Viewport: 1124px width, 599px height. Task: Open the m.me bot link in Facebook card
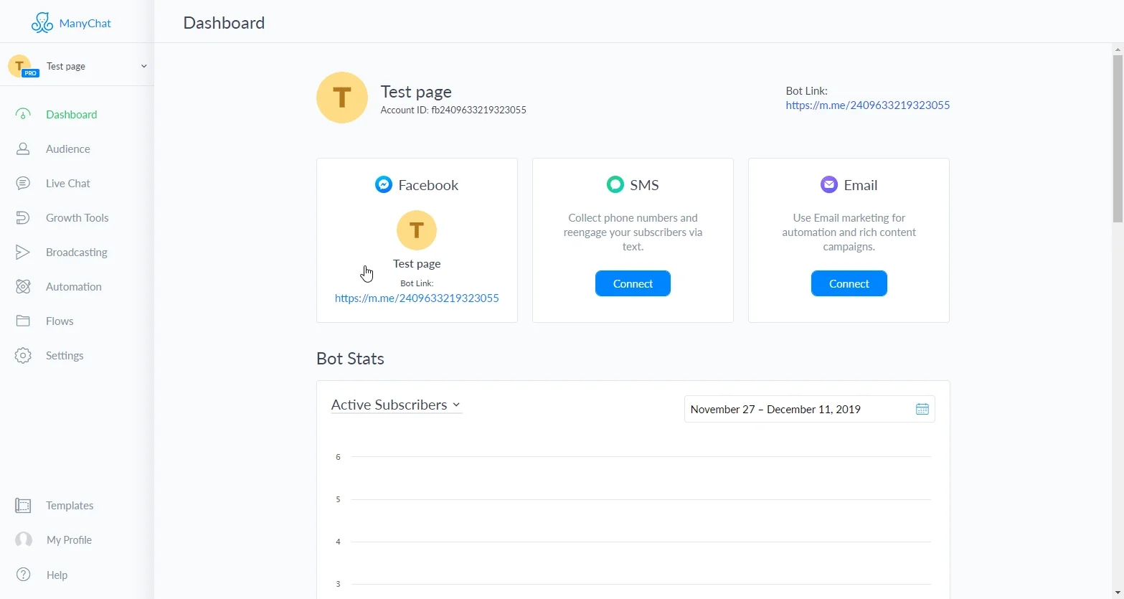(x=417, y=298)
